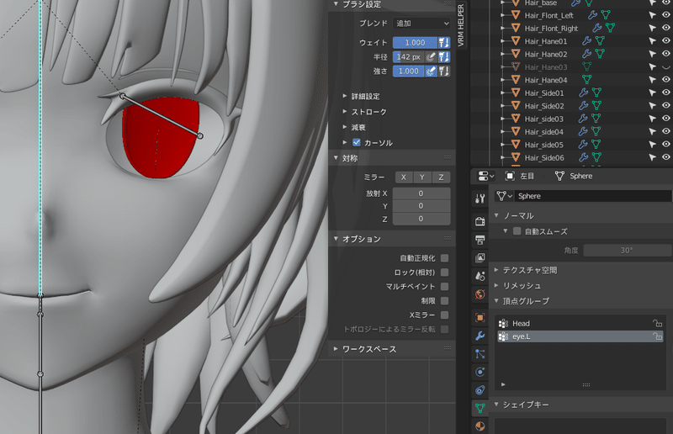Viewport: 673px width, 434px height.
Task: Open the World properties tab
Action: click(480, 294)
